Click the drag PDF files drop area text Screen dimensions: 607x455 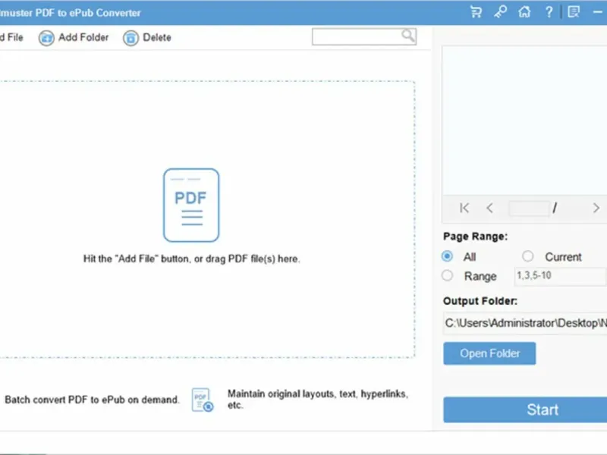(x=192, y=259)
